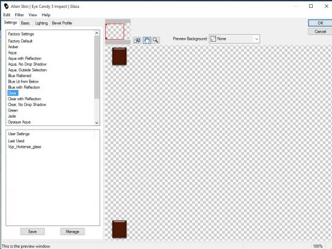Click OK to apply the Glass effect
The height and width of the screenshot is (249, 332).
[320, 23]
